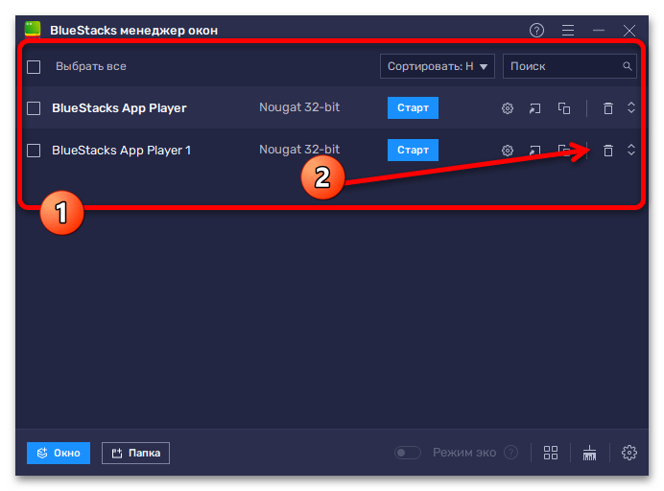Open manager settings gear at bottom

629,453
